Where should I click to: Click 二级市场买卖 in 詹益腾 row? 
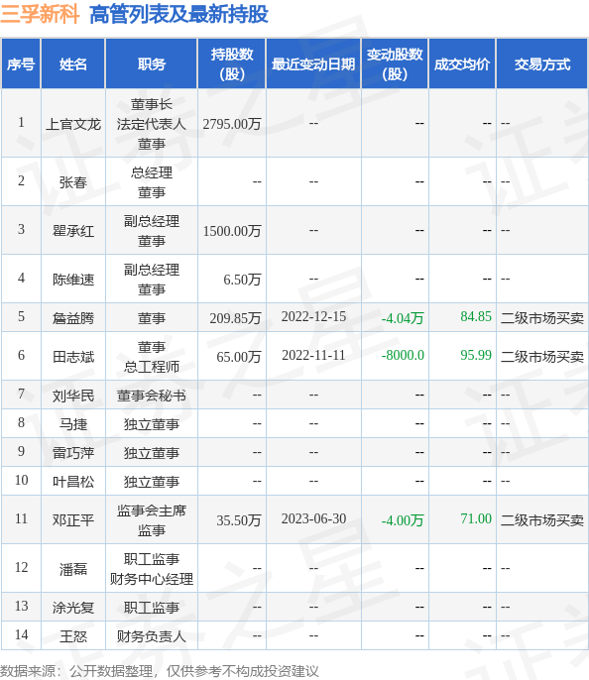[542, 318]
